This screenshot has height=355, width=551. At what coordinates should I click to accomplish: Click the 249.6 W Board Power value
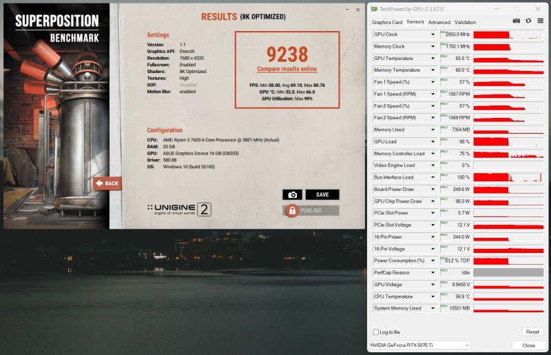461,190
